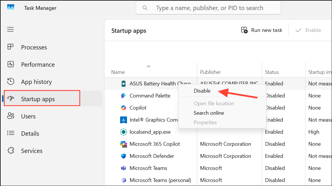This screenshot has height=186, width=332.
Task: Toggle the sidebar with the hamburger menu
Action: tap(10, 29)
